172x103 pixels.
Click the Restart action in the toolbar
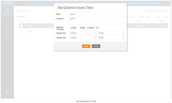[141, 17]
